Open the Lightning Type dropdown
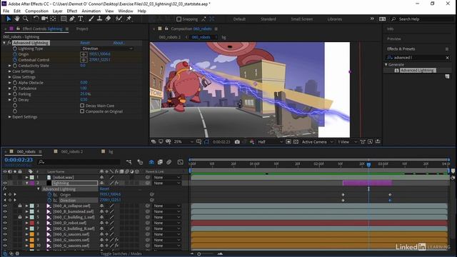The image size is (457, 257). (107, 49)
